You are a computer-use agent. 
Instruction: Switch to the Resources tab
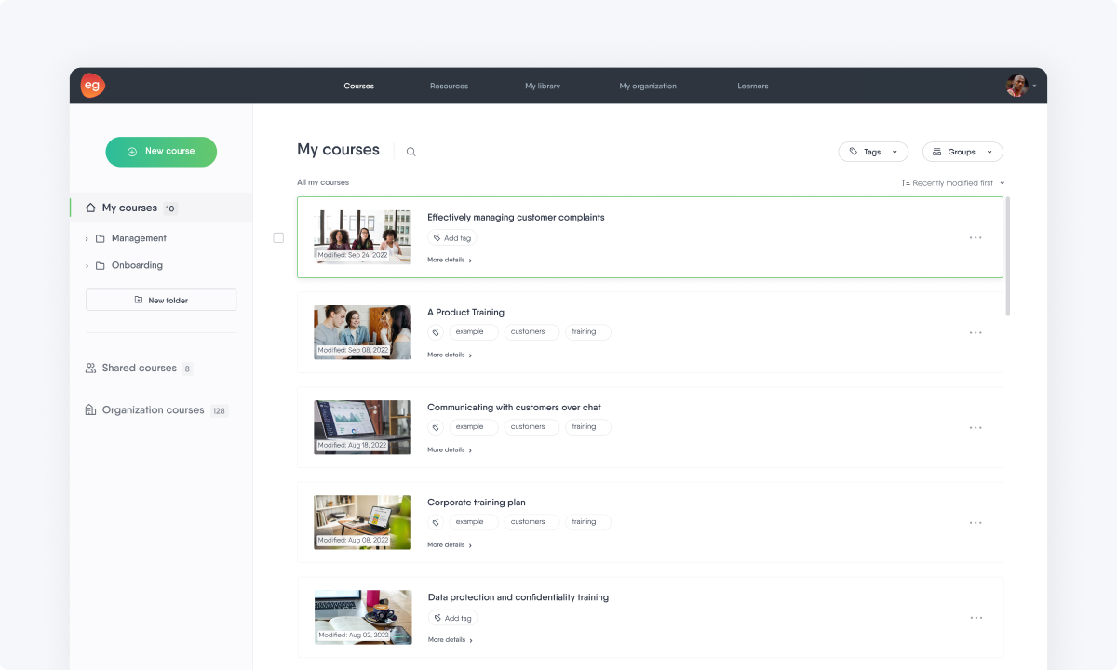click(x=449, y=86)
